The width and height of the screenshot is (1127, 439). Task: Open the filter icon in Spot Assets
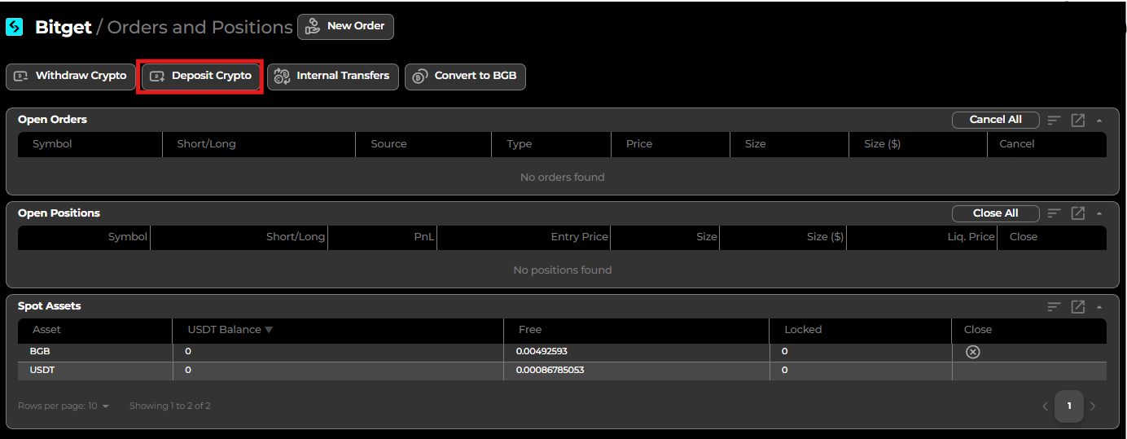point(1055,307)
